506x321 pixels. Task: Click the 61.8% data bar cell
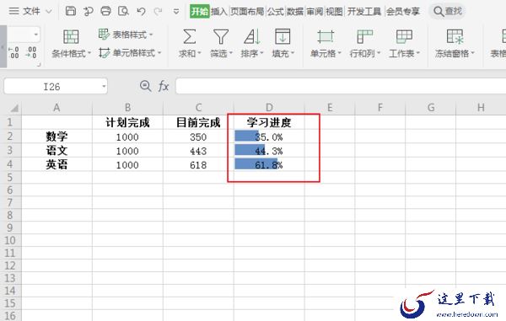[269, 164]
